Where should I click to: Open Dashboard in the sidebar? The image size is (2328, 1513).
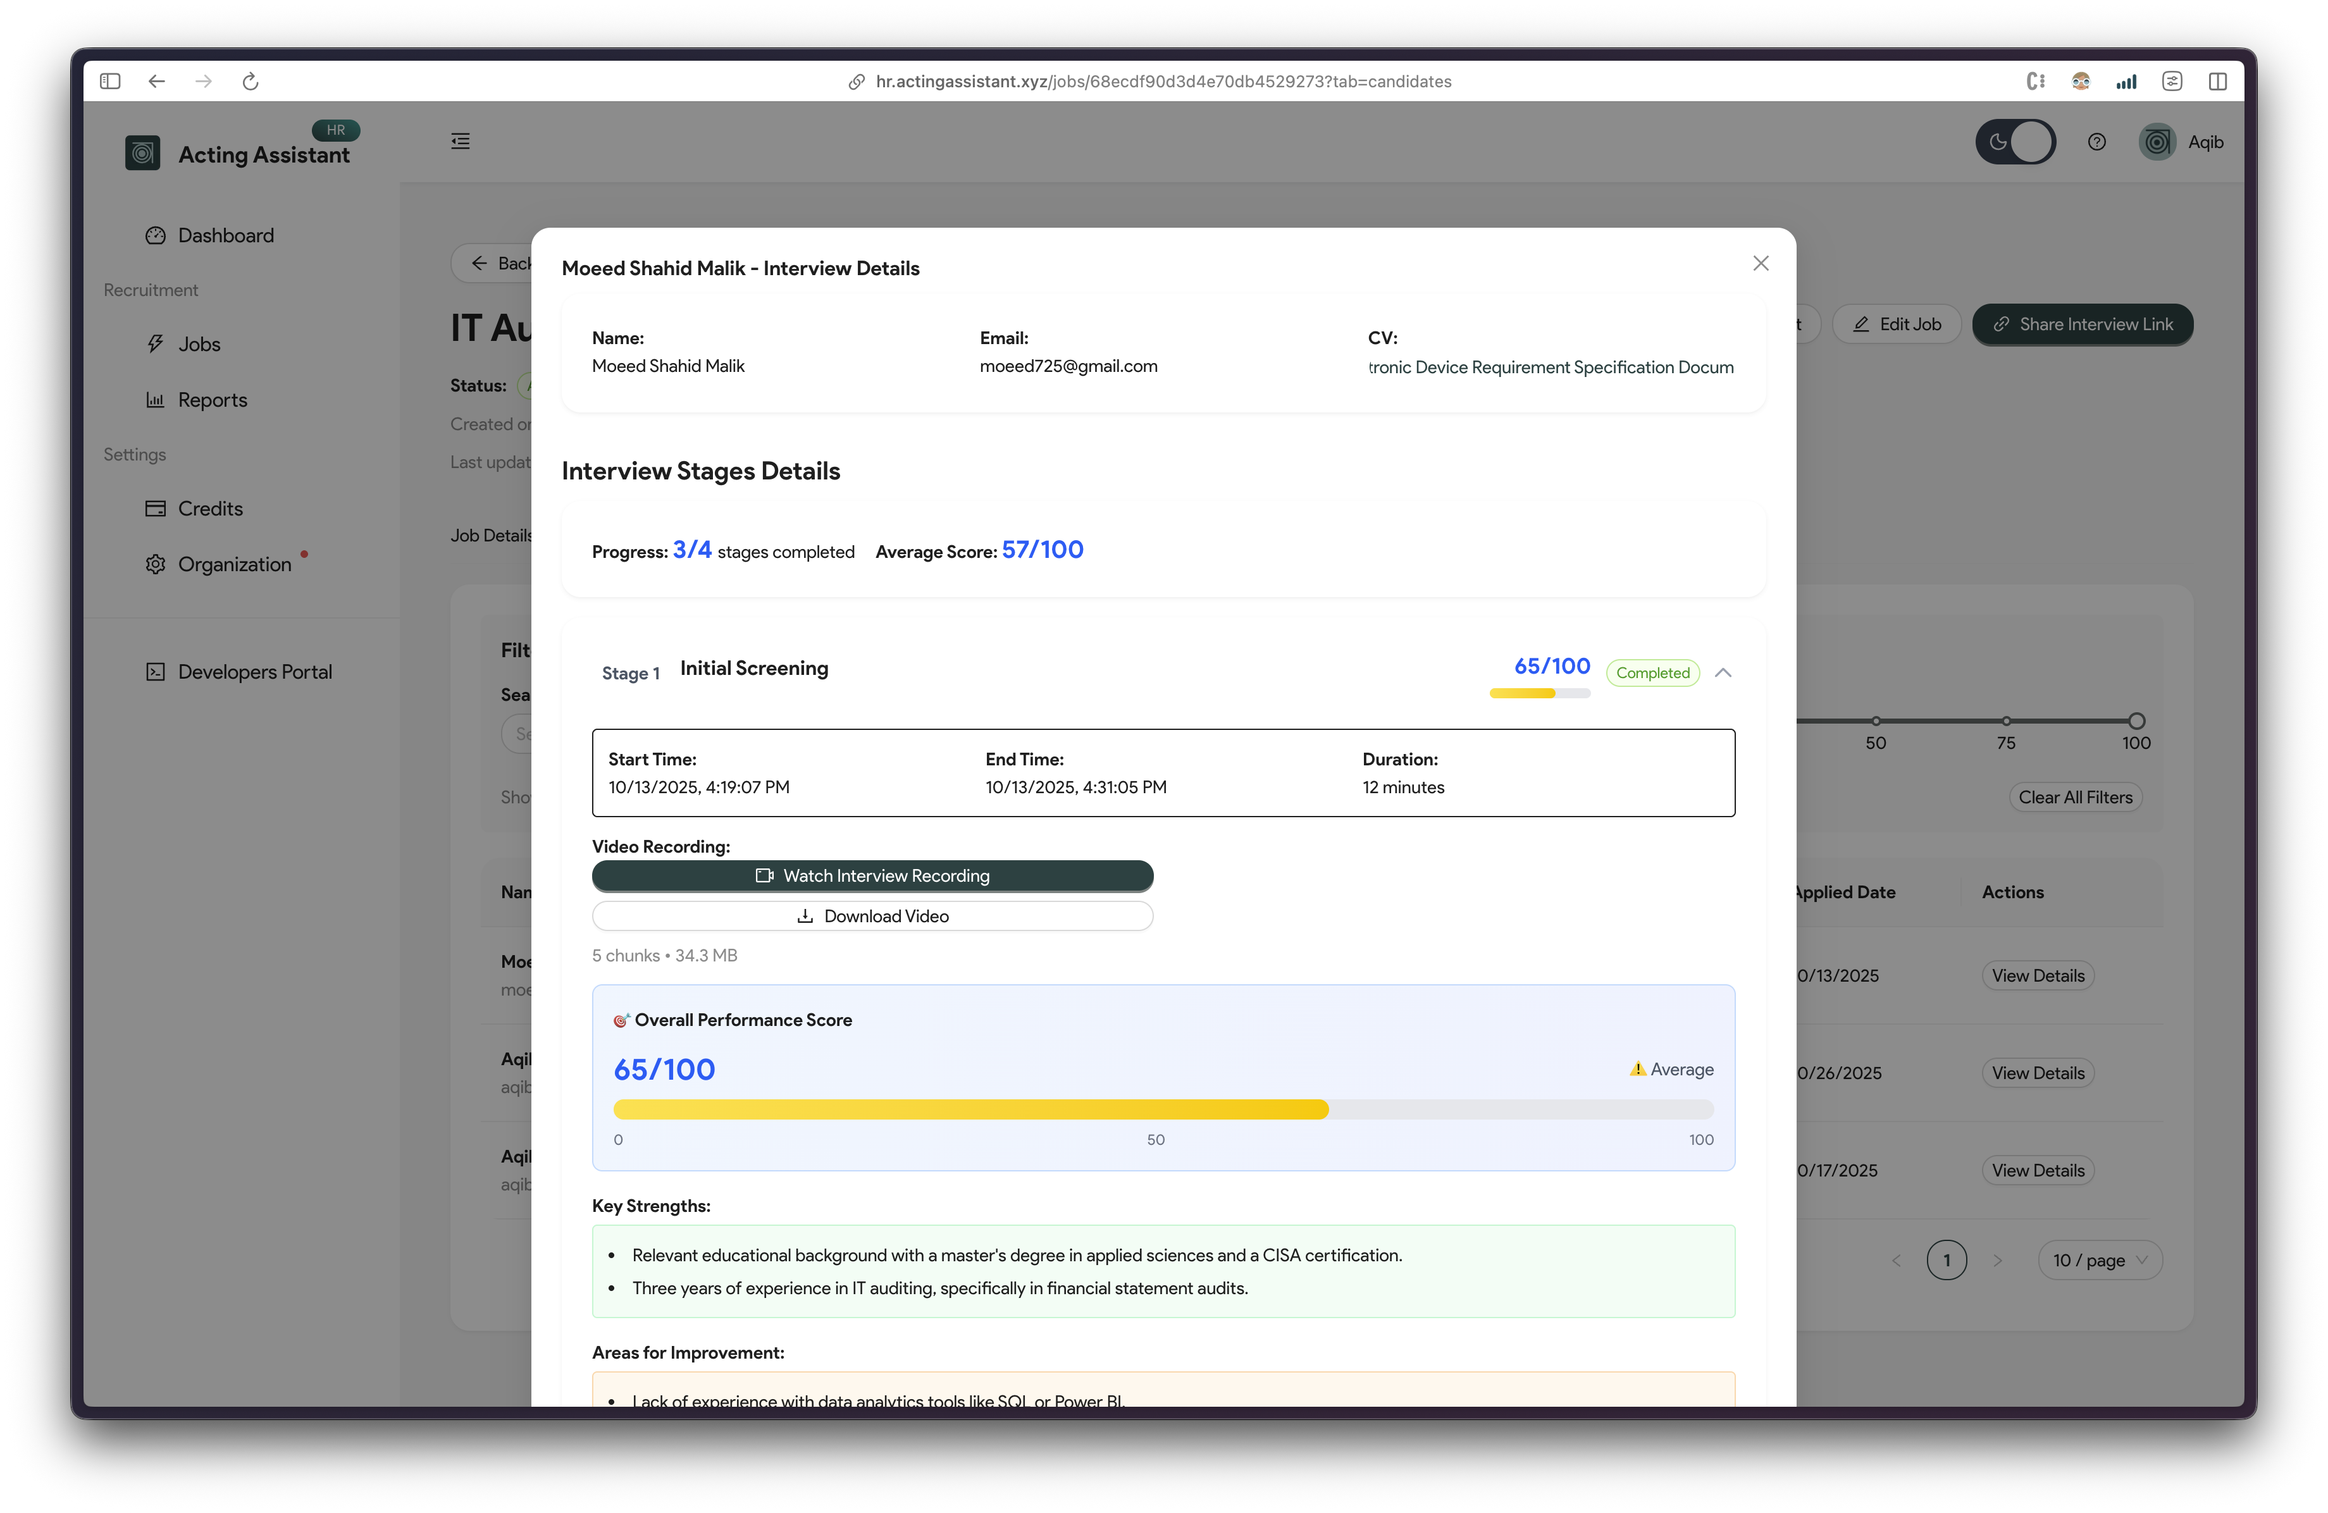point(225,236)
